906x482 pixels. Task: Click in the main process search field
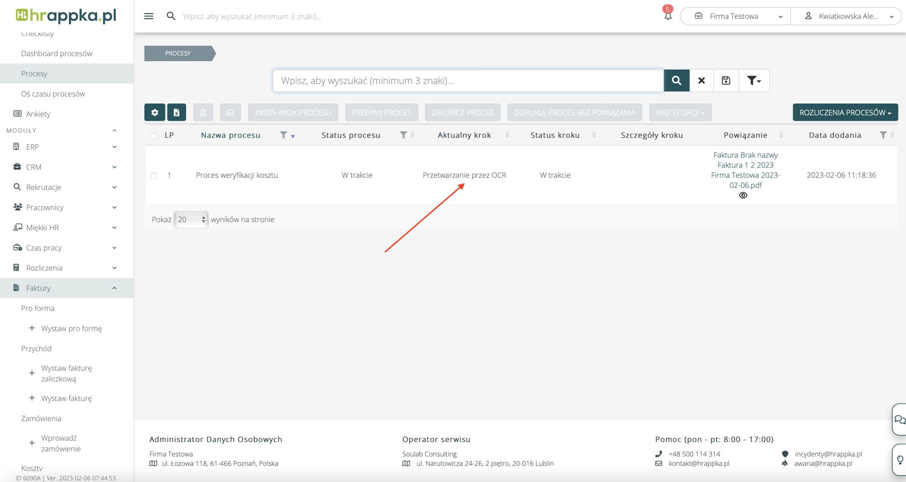point(468,81)
